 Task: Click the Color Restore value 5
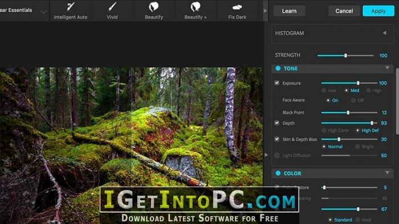point(385,188)
